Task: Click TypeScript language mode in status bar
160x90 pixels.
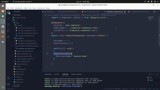Action: [143, 89]
